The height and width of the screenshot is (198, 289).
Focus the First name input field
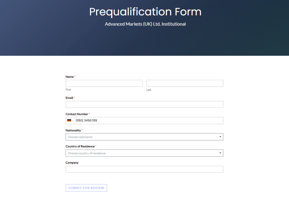click(104, 83)
